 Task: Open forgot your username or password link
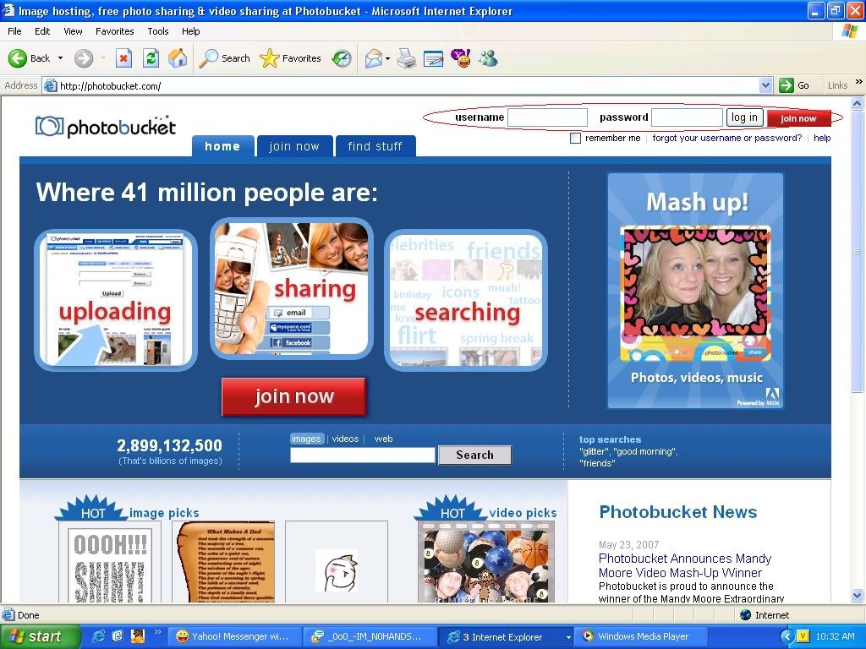(726, 138)
